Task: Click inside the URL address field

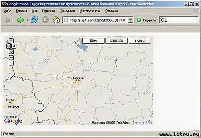Action: (98, 20)
